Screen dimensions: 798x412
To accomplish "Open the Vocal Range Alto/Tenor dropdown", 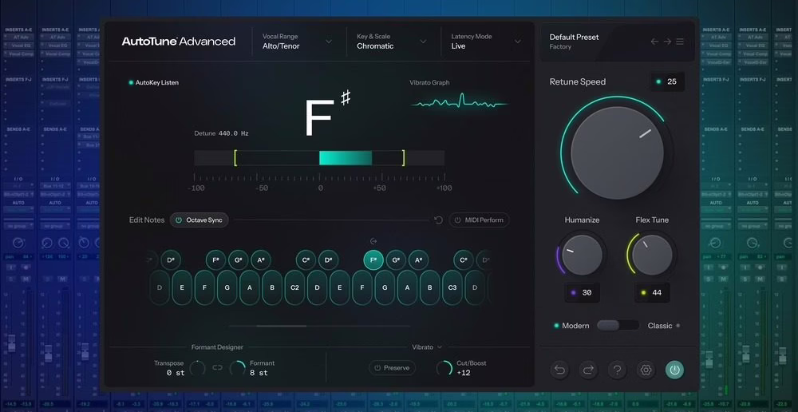I will [297, 42].
